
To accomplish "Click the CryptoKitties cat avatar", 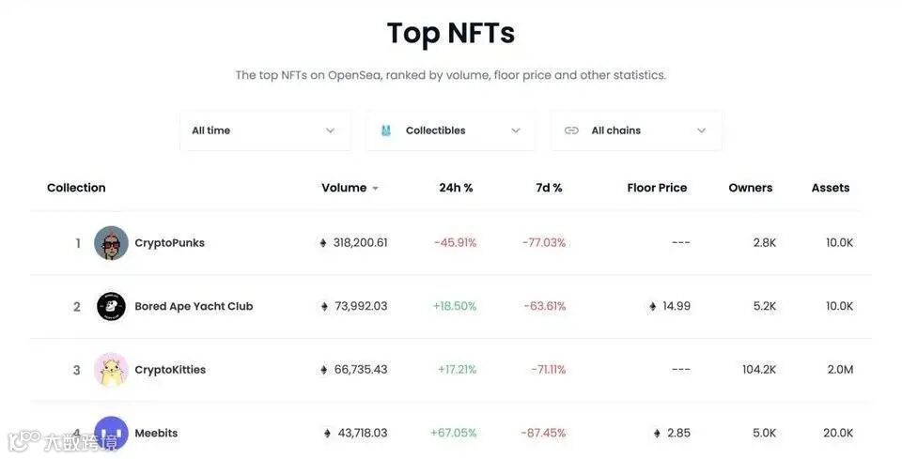I will click(111, 370).
